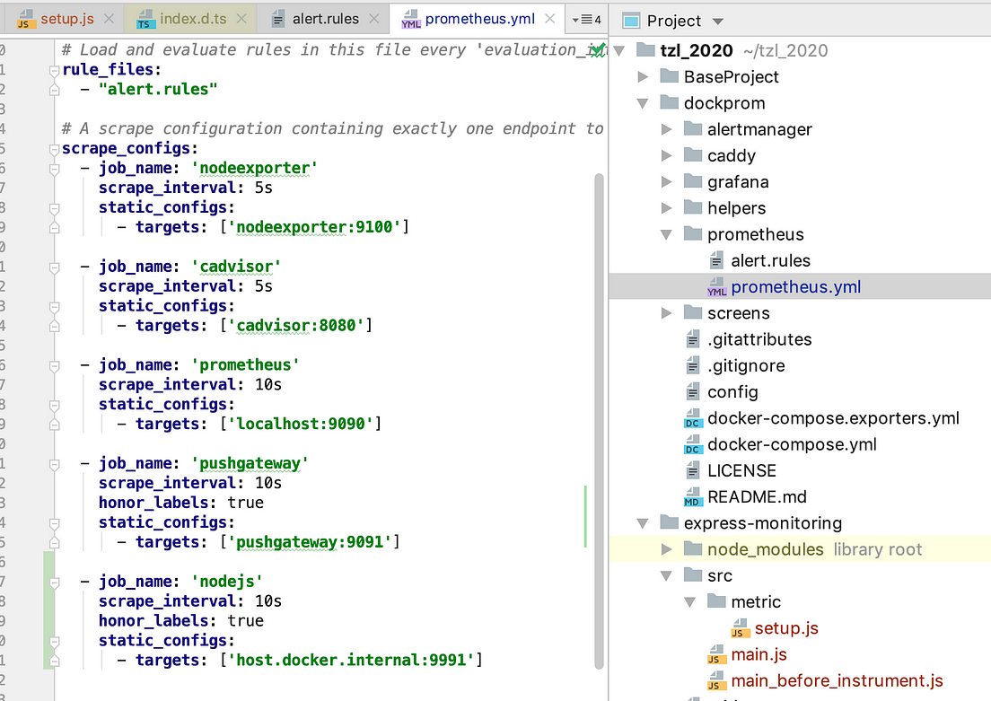Close the index.d.ts tab
Viewport: 991px width, 701px height.
pyautogui.click(x=241, y=19)
